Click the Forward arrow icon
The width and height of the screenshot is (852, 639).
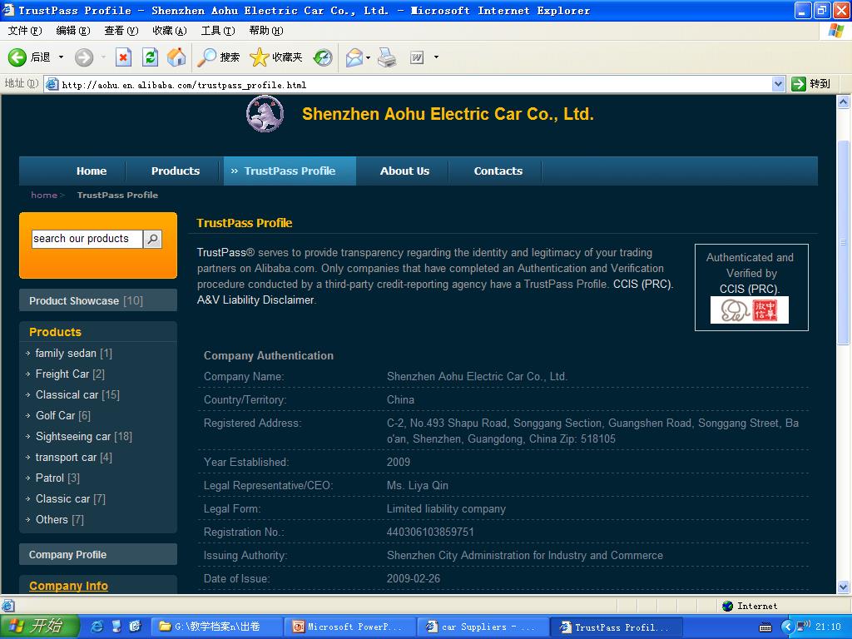[84, 57]
